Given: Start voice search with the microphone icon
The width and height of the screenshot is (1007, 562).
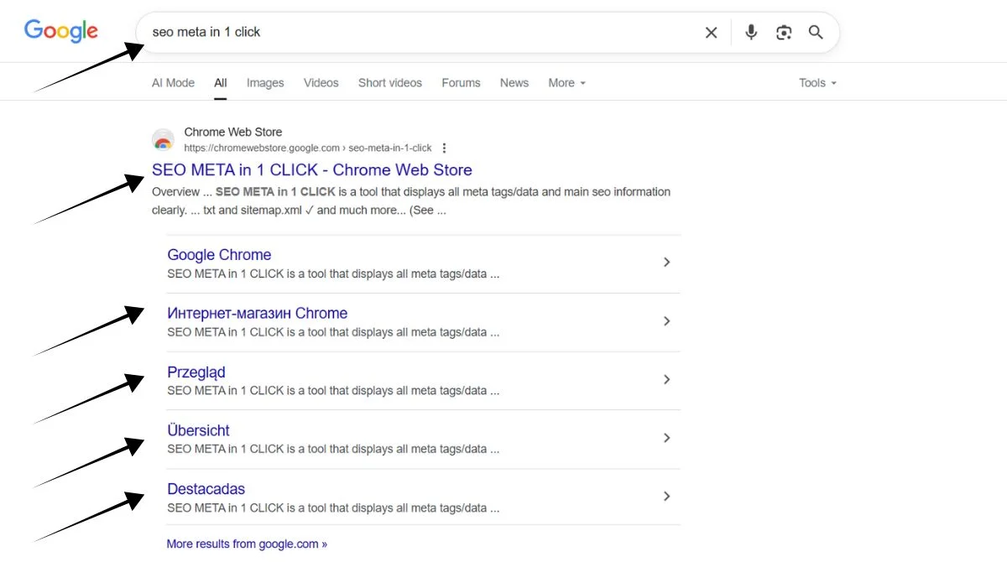Looking at the screenshot, I should point(751,32).
